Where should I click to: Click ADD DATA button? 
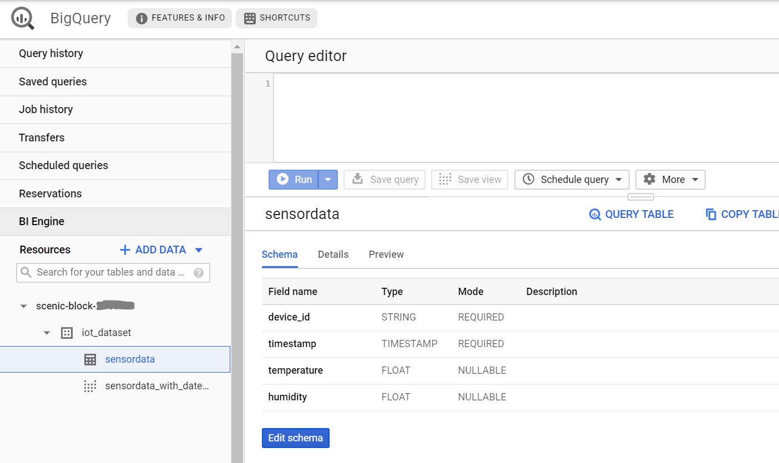tap(153, 250)
